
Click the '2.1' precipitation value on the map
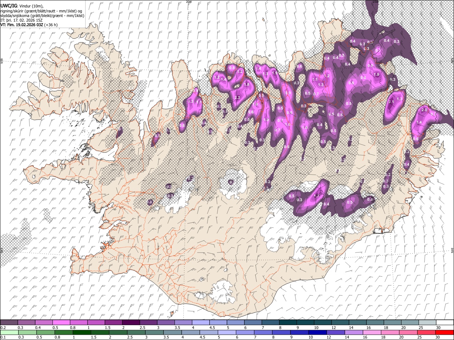(x=392, y=102)
